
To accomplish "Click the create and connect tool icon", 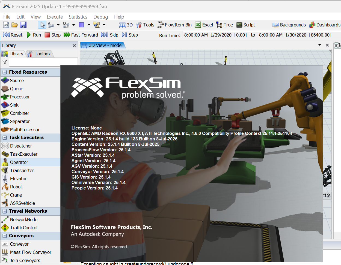I will (x=97, y=25).
